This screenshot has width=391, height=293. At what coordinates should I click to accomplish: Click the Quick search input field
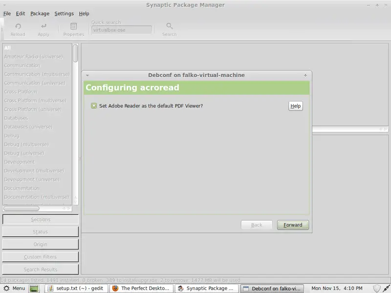121,30
